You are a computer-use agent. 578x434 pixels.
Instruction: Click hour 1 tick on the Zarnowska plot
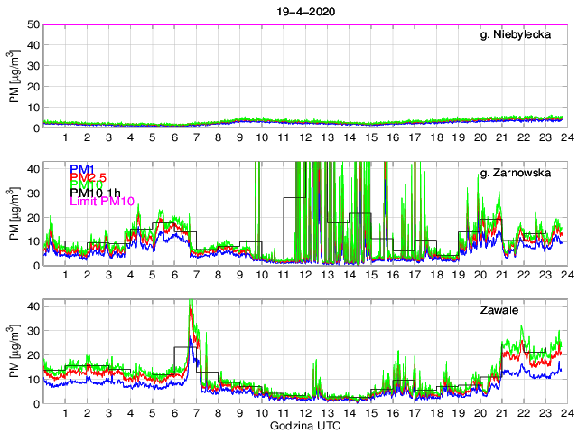click(x=66, y=276)
